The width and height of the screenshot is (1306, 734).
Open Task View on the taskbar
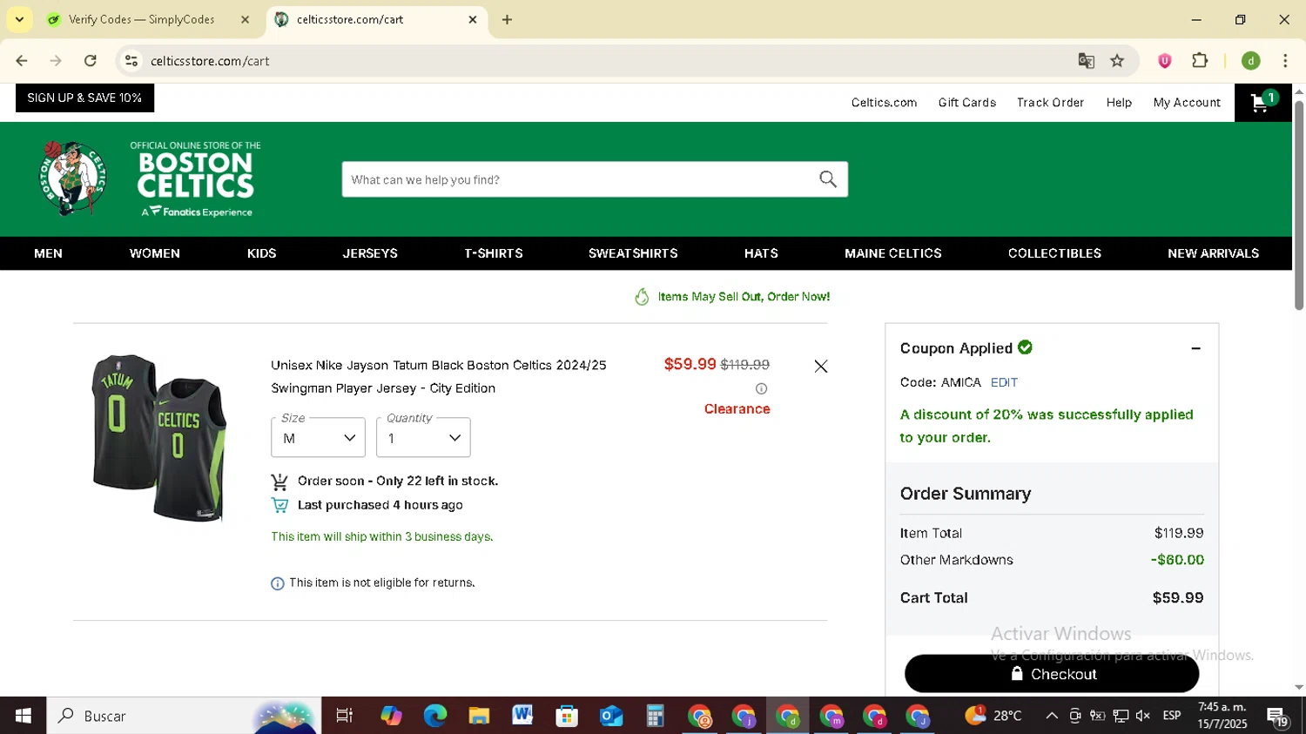click(344, 716)
